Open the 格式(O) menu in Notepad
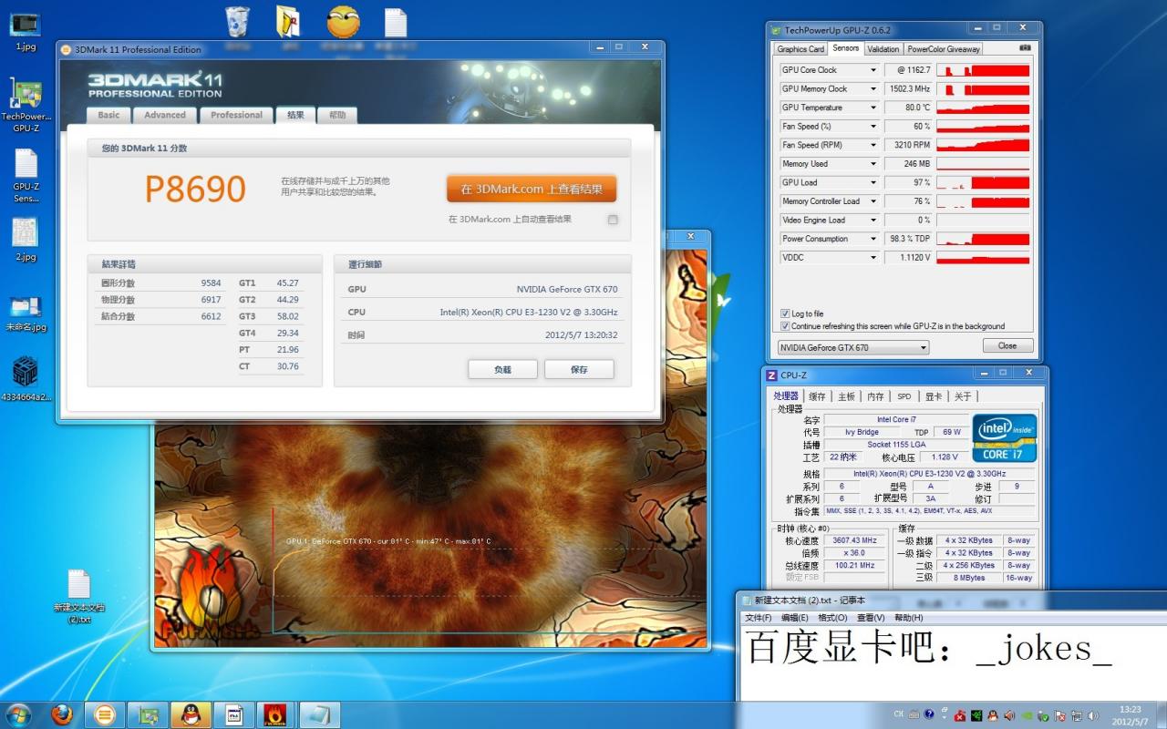The width and height of the screenshot is (1167, 729). tap(832, 618)
